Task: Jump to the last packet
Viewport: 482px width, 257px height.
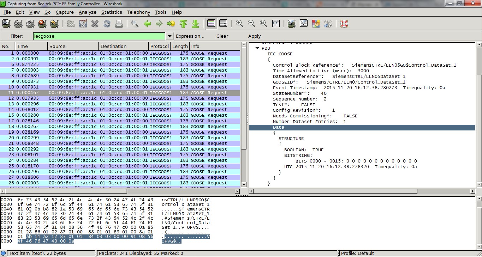Action: click(195, 24)
